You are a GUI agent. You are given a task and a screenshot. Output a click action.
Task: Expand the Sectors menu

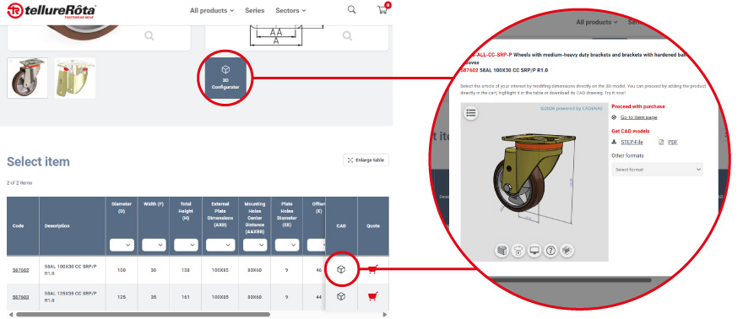(x=290, y=10)
